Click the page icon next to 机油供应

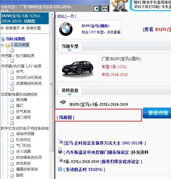pos(12,140)
